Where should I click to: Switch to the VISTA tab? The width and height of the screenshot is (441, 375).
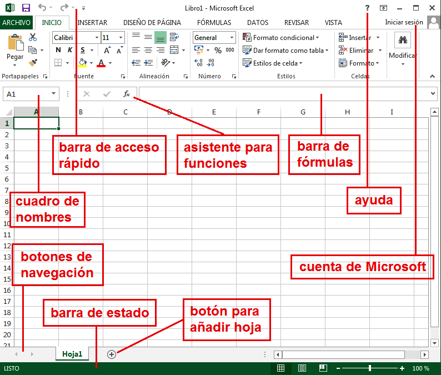[333, 23]
